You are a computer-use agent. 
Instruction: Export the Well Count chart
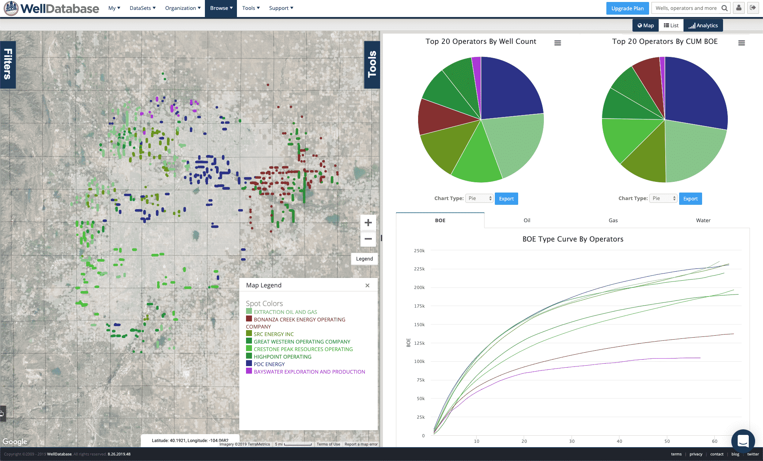pos(506,198)
